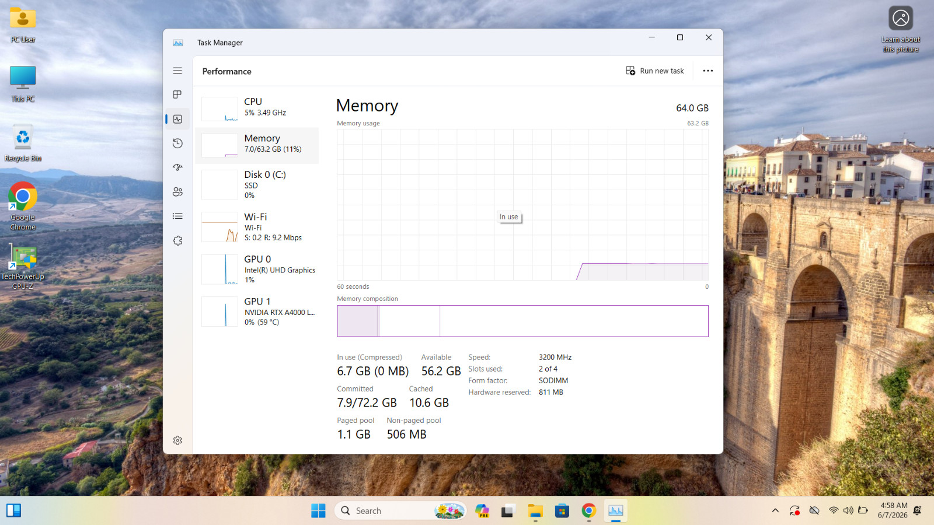
Task: Open Users page icon in sidebar
Action: click(177, 192)
